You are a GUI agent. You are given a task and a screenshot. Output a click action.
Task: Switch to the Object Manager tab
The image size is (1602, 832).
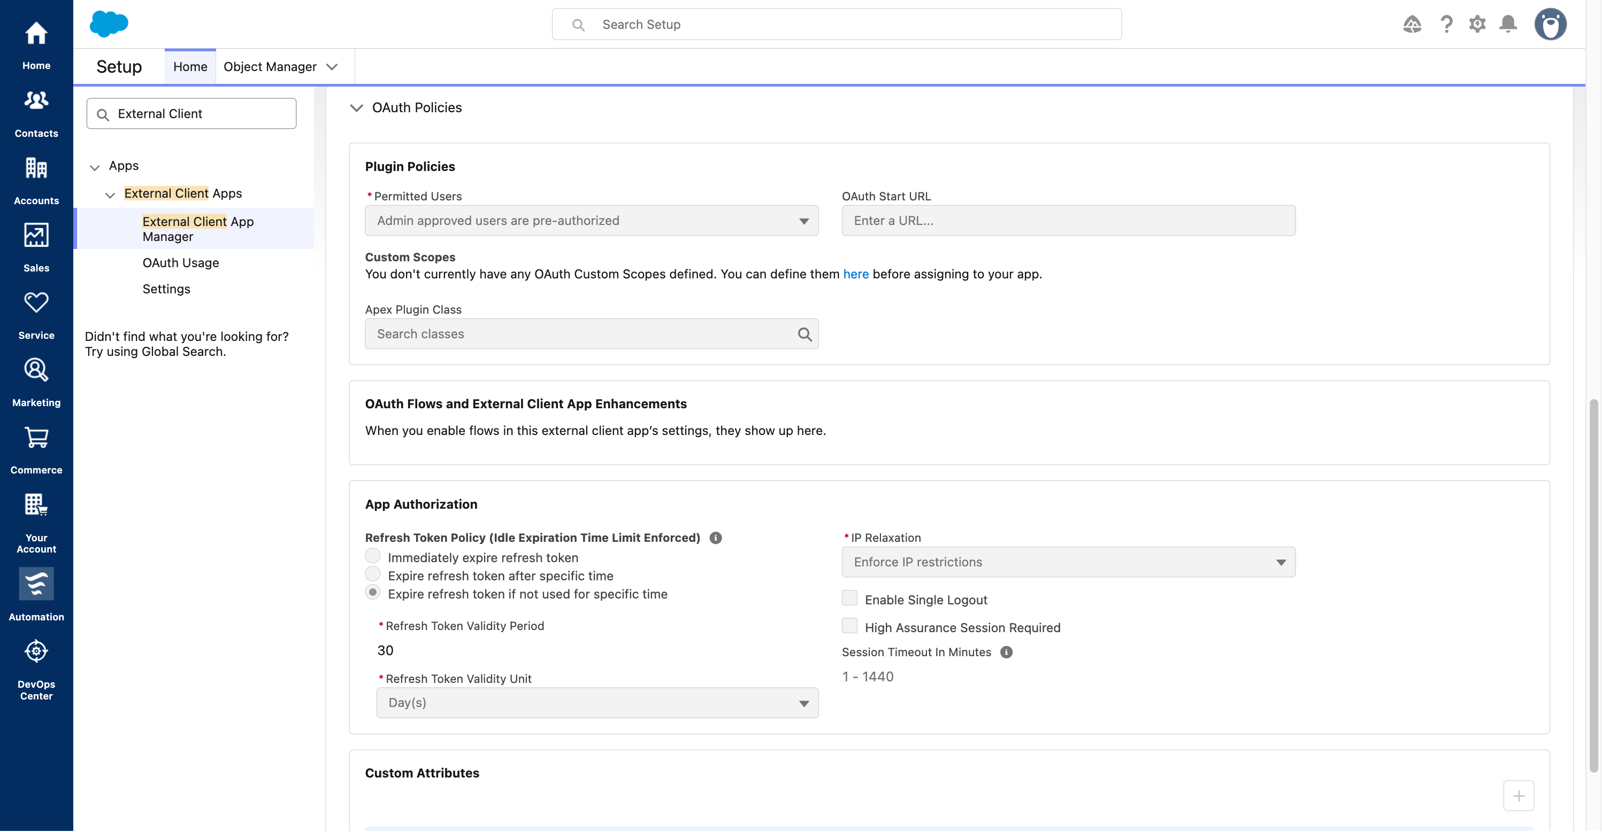[x=270, y=66]
